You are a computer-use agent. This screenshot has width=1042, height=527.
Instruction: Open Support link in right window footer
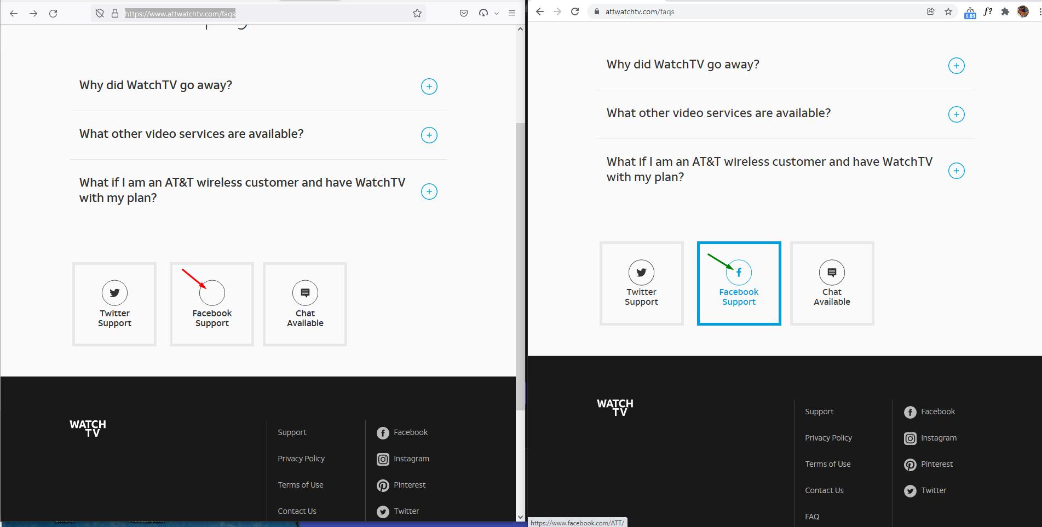tap(819, 412)
